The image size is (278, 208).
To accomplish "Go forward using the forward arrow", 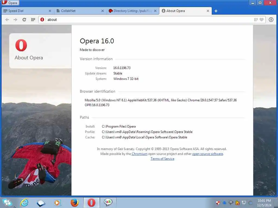I will [x=15, y=19].
